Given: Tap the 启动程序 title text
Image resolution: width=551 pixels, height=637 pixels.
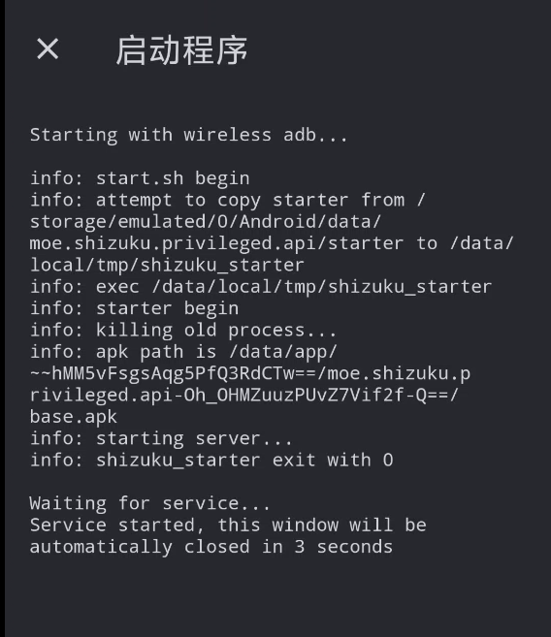Looking at the screenshot, I should pos(182,50).
